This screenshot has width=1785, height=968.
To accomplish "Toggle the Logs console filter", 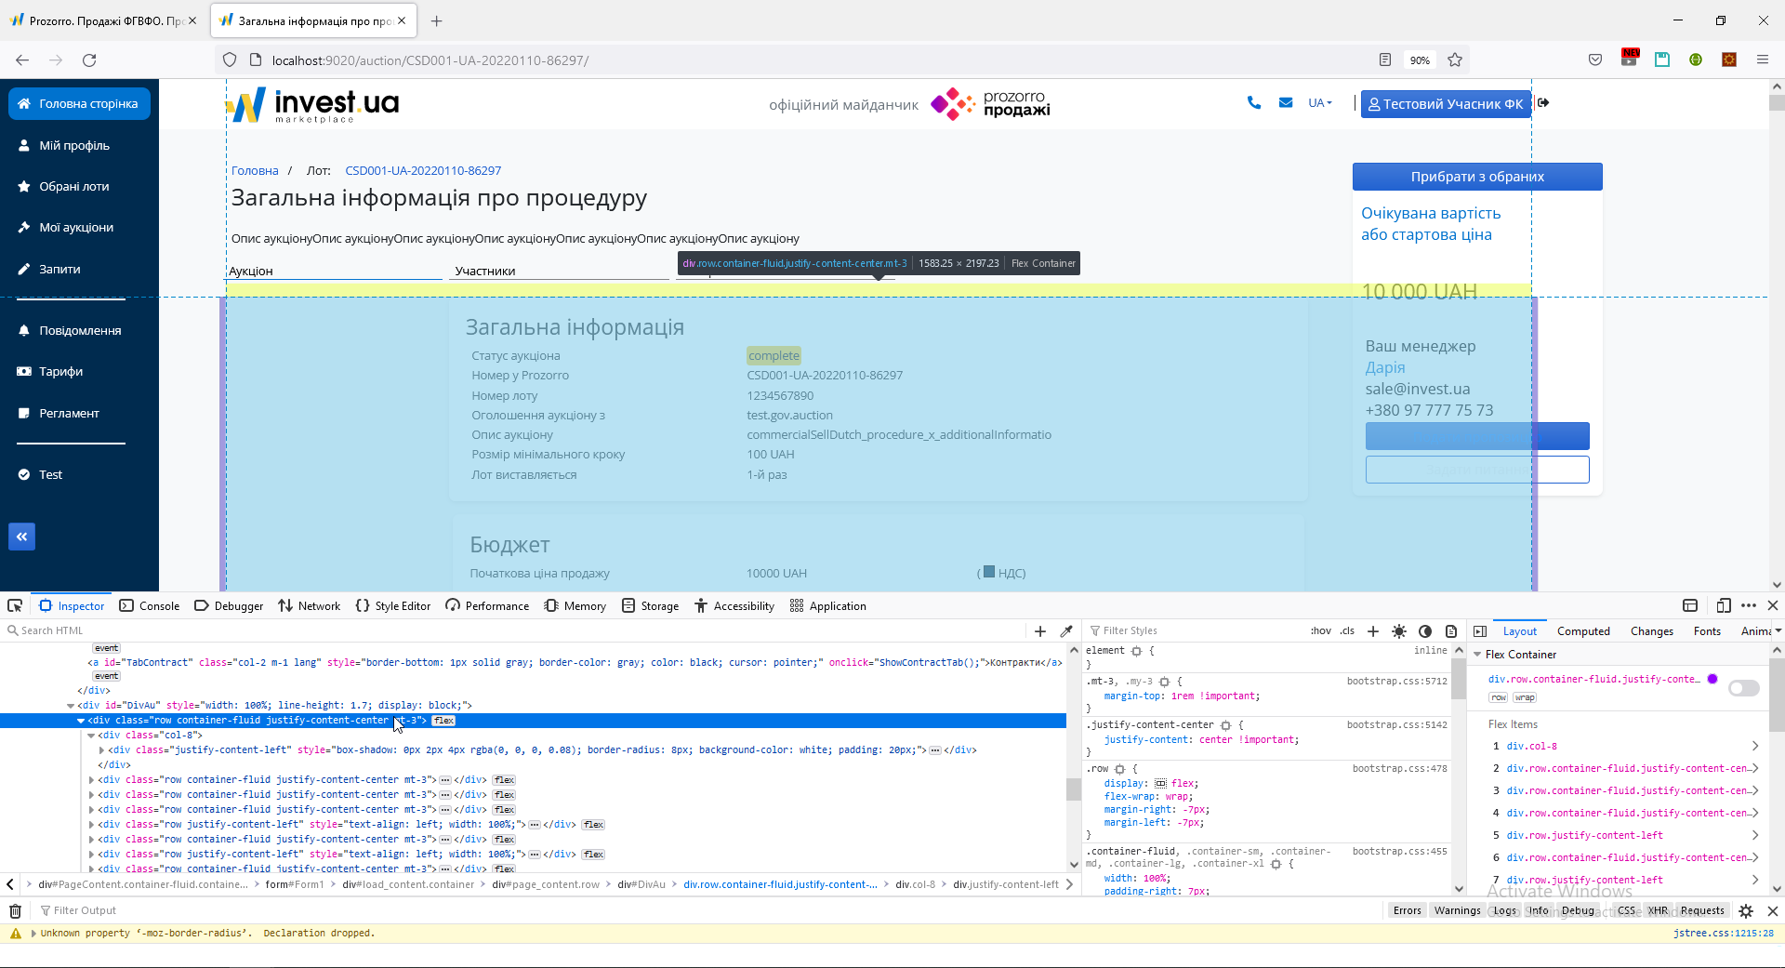I will pos(1505,911).
